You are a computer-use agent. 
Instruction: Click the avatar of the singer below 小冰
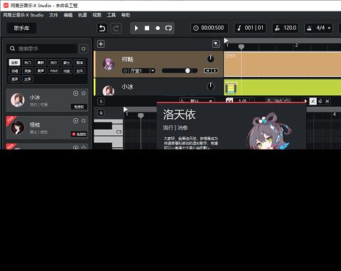(x=18, y=127)
